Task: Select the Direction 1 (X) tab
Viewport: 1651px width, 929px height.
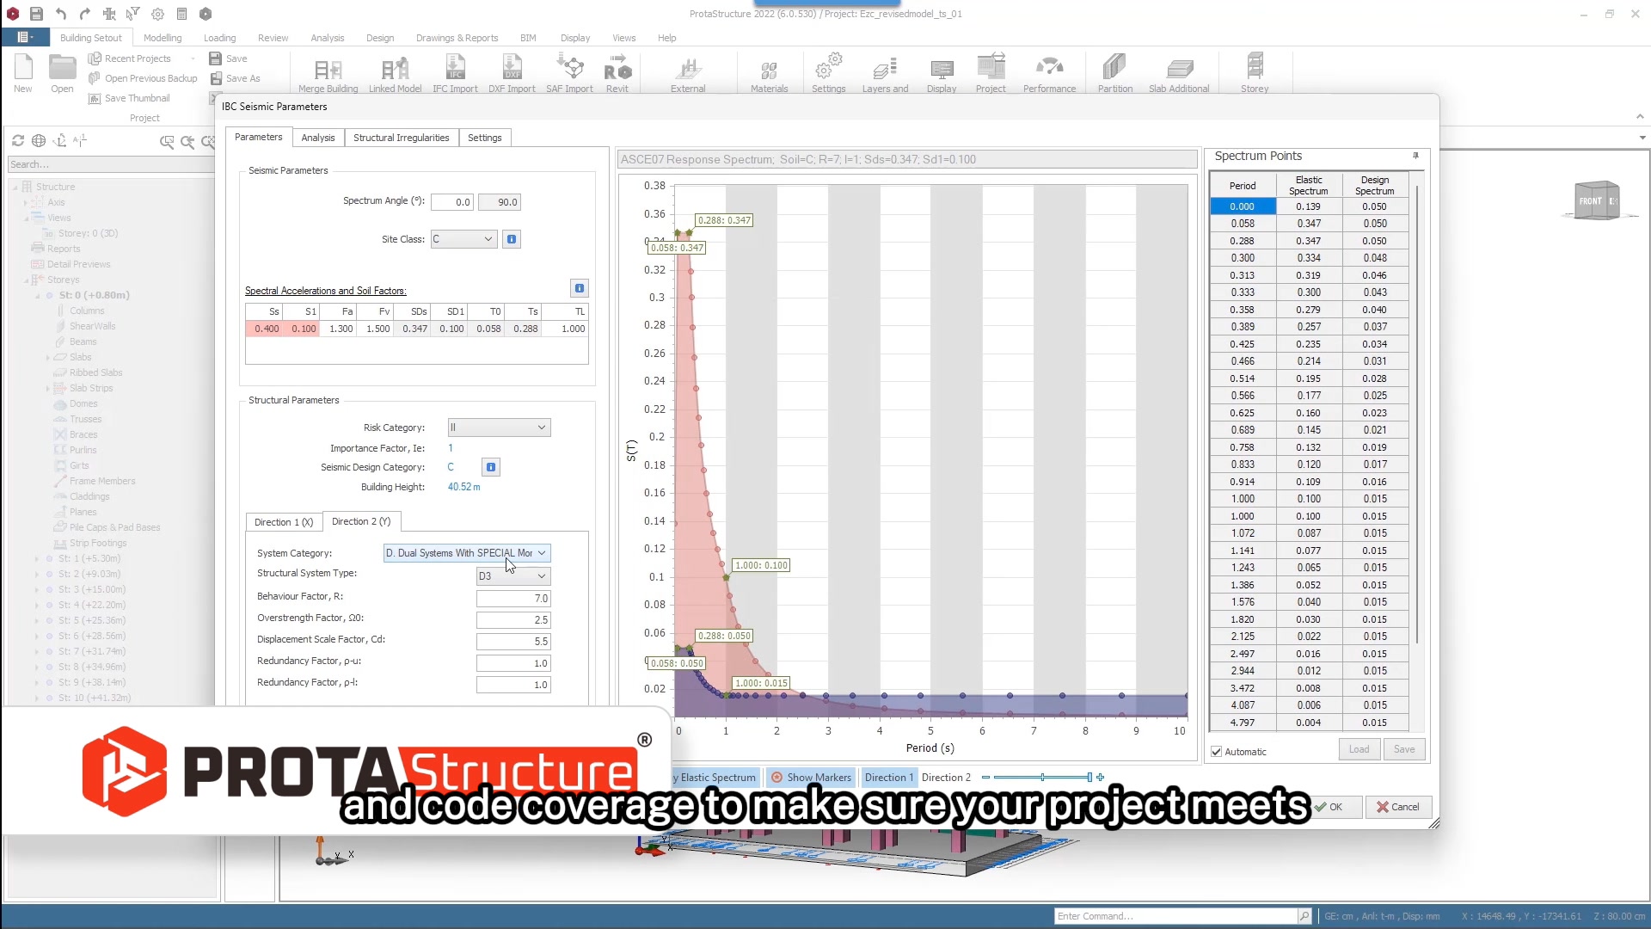Action: pos(284,522)
